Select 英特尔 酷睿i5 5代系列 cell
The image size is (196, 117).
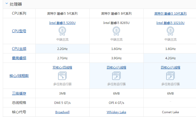point(62,13)
